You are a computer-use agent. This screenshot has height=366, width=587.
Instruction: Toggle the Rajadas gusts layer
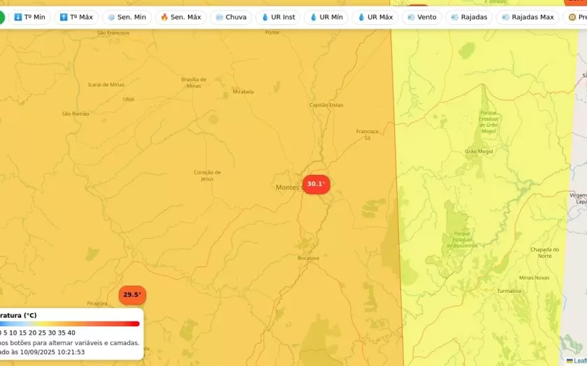[x=469, y=17]
